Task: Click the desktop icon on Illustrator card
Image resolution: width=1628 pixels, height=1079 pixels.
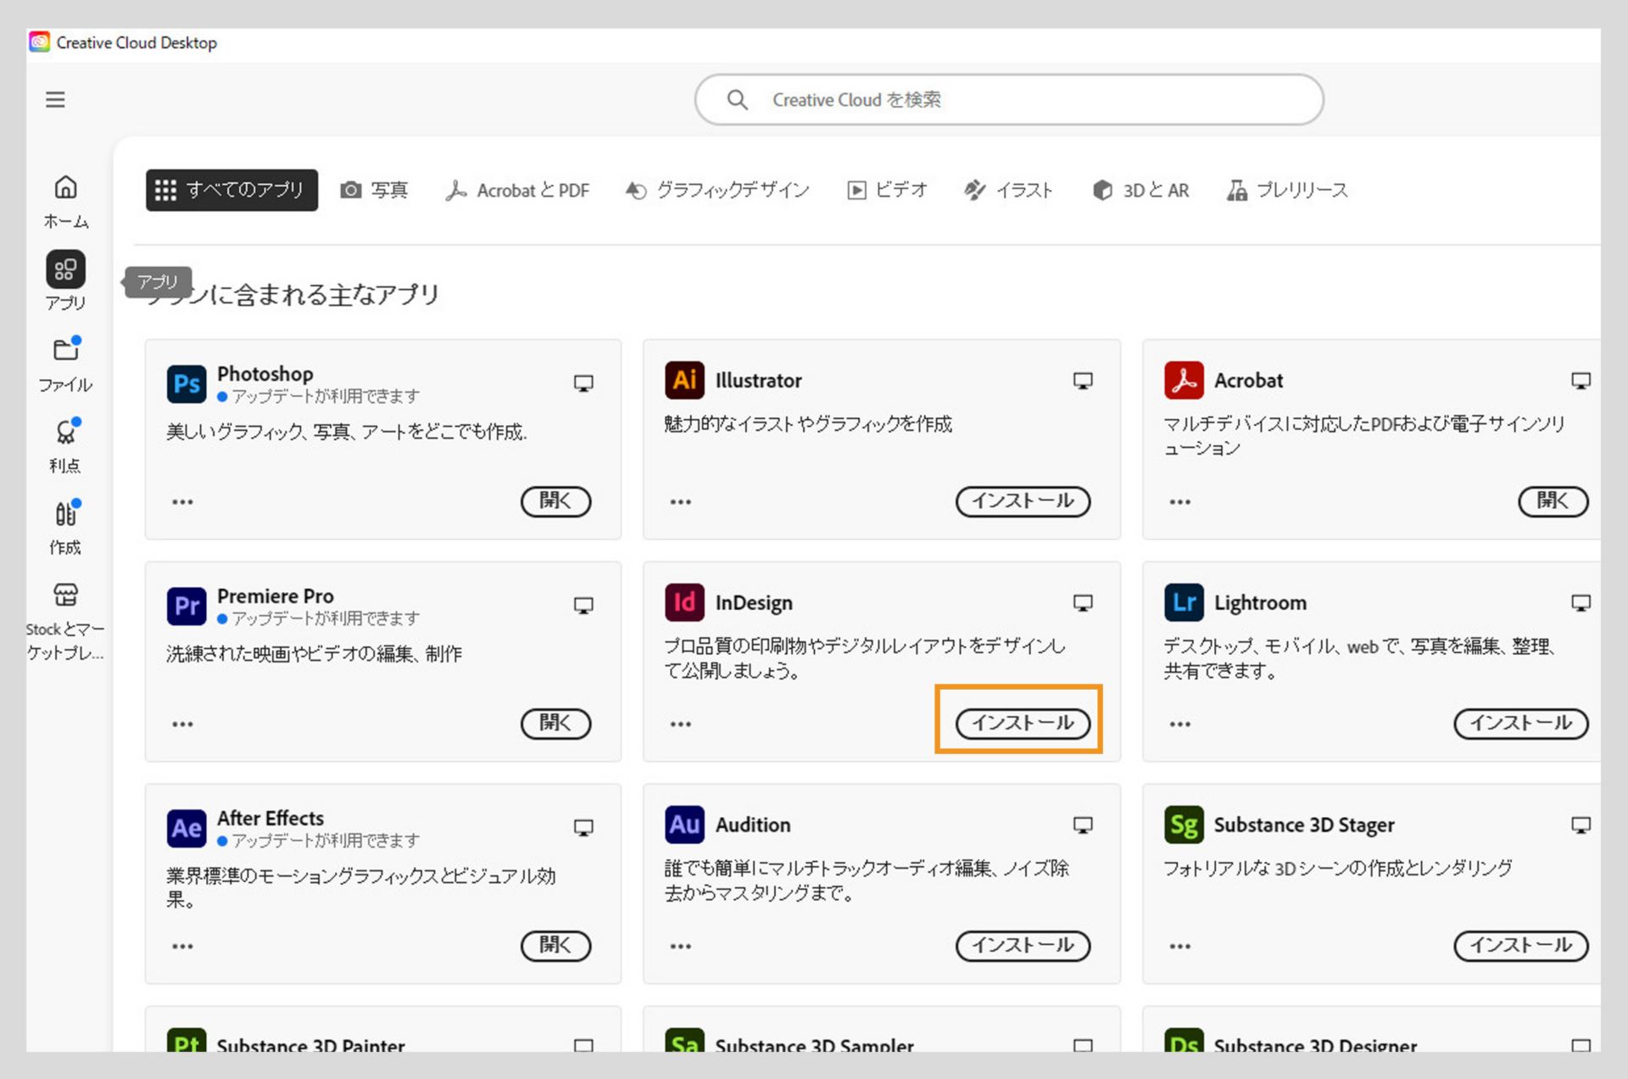Action: (1082, 381)
